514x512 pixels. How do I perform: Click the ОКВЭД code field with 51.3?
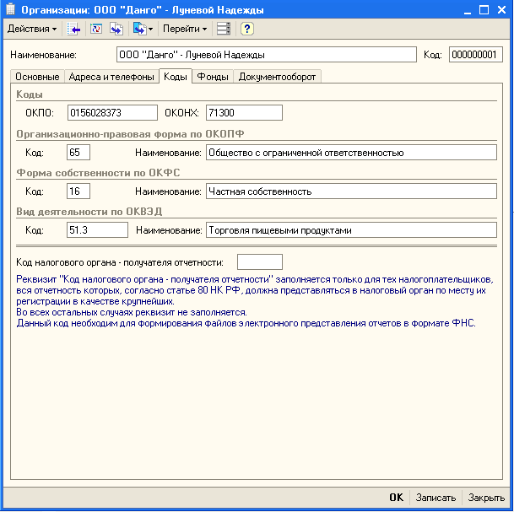(x=97, y=229)
